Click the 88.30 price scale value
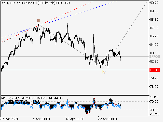The image size is (163, 122). [154, 20]
